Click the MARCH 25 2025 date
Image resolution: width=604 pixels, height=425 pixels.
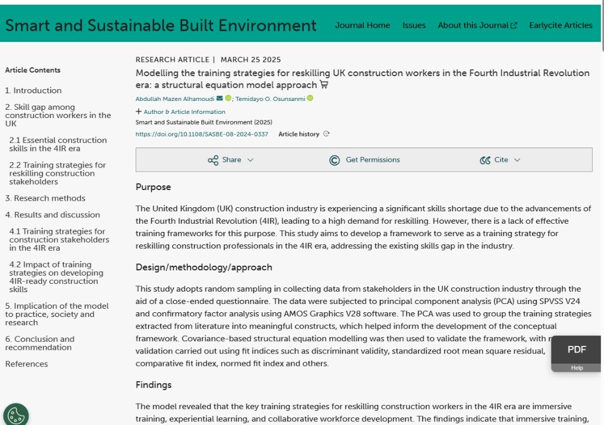(x=251, y=60)
